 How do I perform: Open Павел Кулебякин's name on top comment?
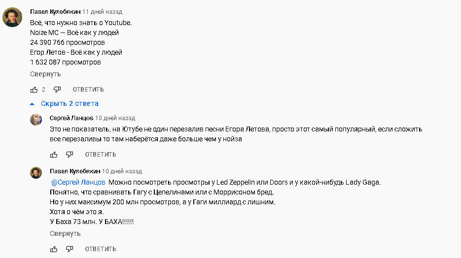point(55,12)
